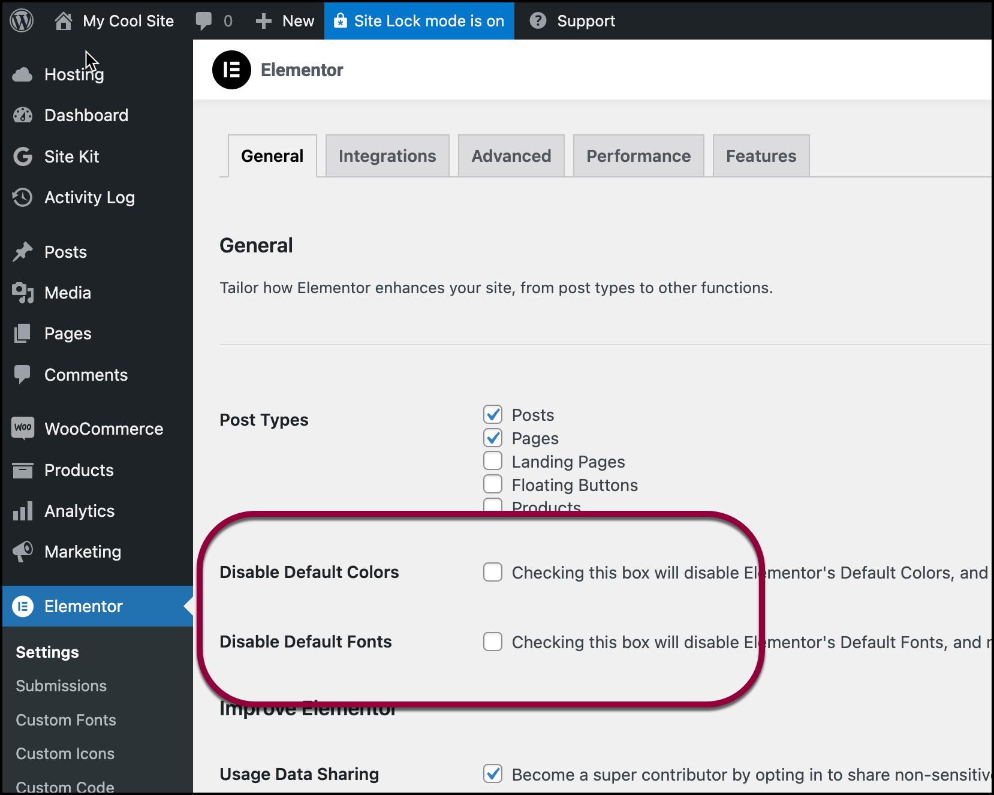Screen dimensions: 994x795
Task: Click the Marketing megaphone icon
Action: [x=23, y=552]
